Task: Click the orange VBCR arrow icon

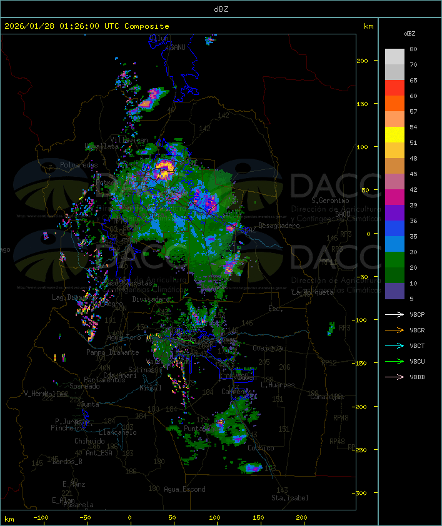Action: (394, 330)
